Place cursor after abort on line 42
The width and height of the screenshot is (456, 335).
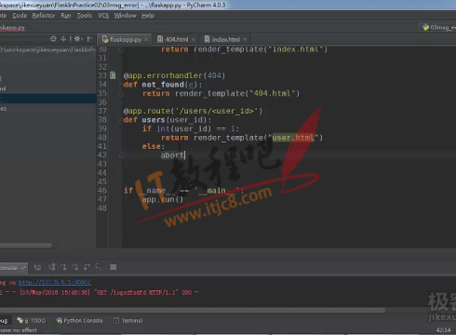point(185,155)
